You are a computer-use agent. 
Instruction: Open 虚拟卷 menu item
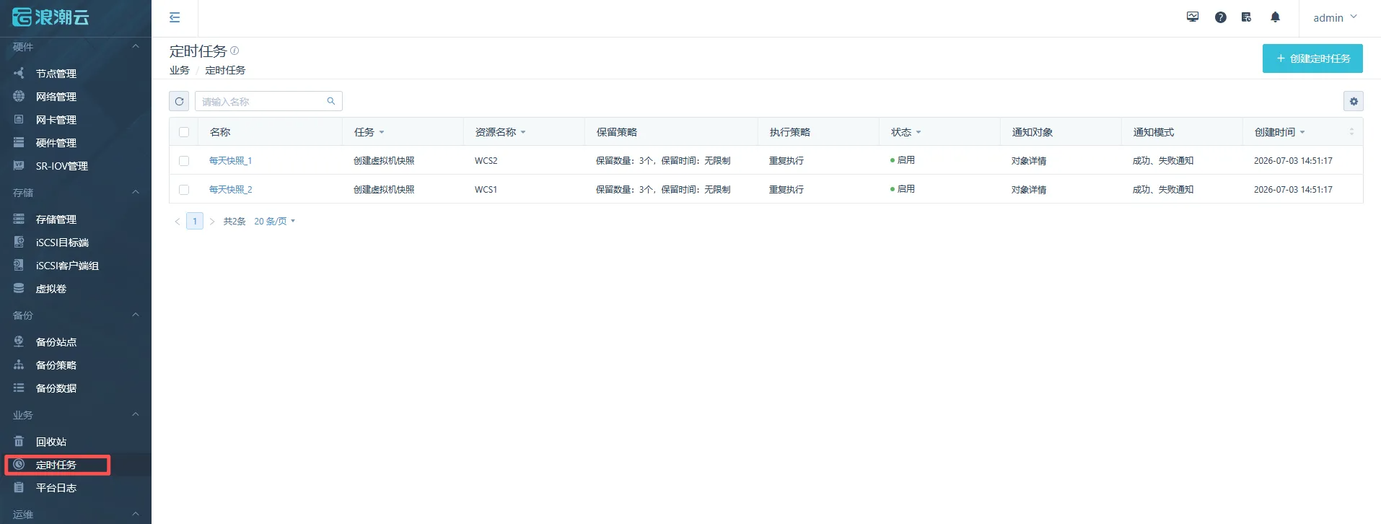click(51, 288)
